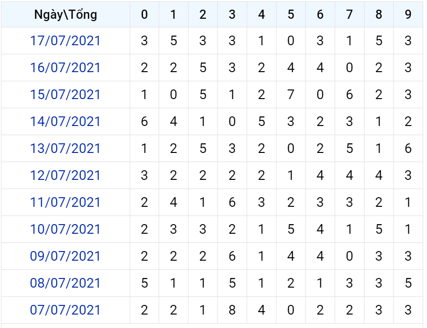The width and height of the screenshot is (427, 328).
Task: Click the Ngày\Tổng header cell
Action: click(65, 14)
